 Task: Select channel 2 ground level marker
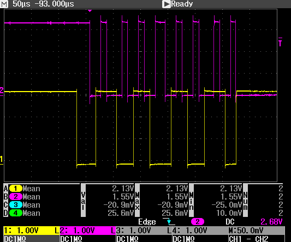pos(2,92)
